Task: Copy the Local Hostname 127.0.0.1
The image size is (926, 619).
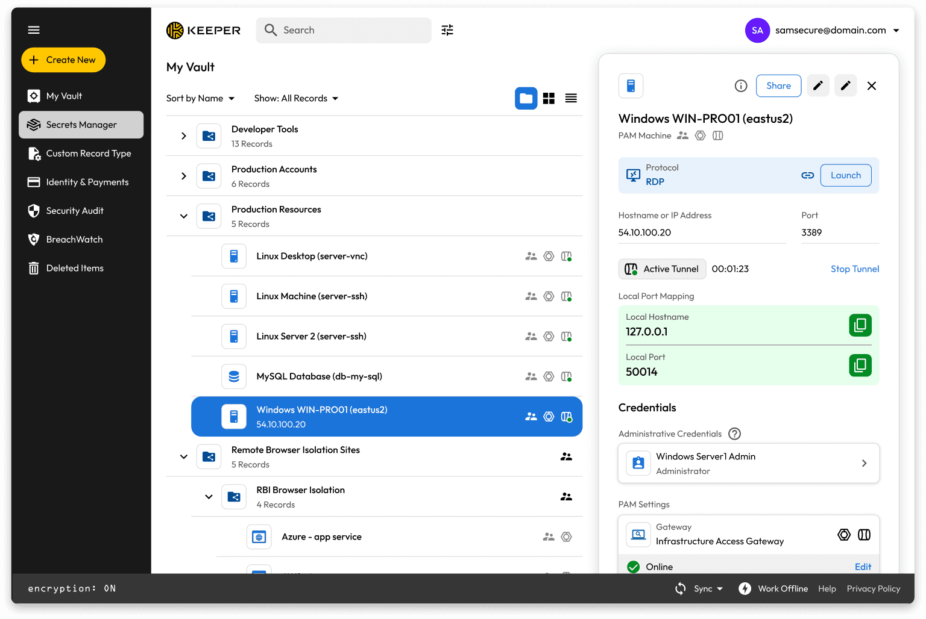Action: tap(860, 325)
